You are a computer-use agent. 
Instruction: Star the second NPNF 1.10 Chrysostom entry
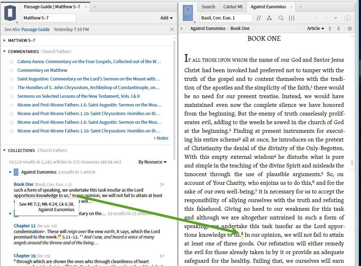point(11,131)
